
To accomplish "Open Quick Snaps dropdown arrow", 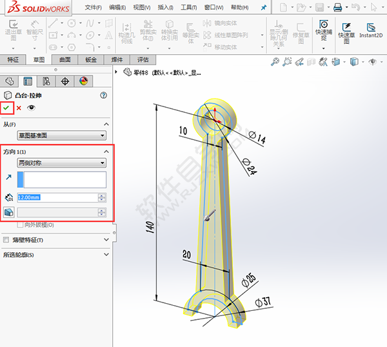I will (x=324, y=48).
